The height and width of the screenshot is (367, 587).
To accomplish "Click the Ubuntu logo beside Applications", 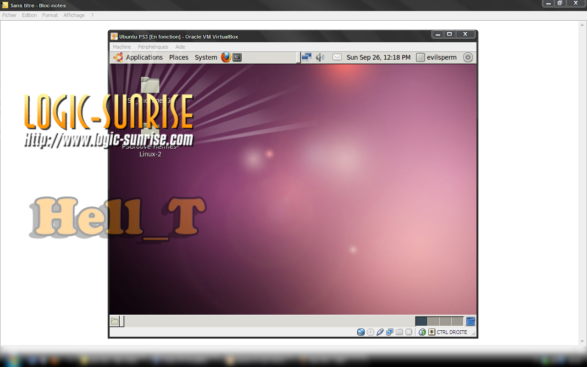I will (118, 57).
